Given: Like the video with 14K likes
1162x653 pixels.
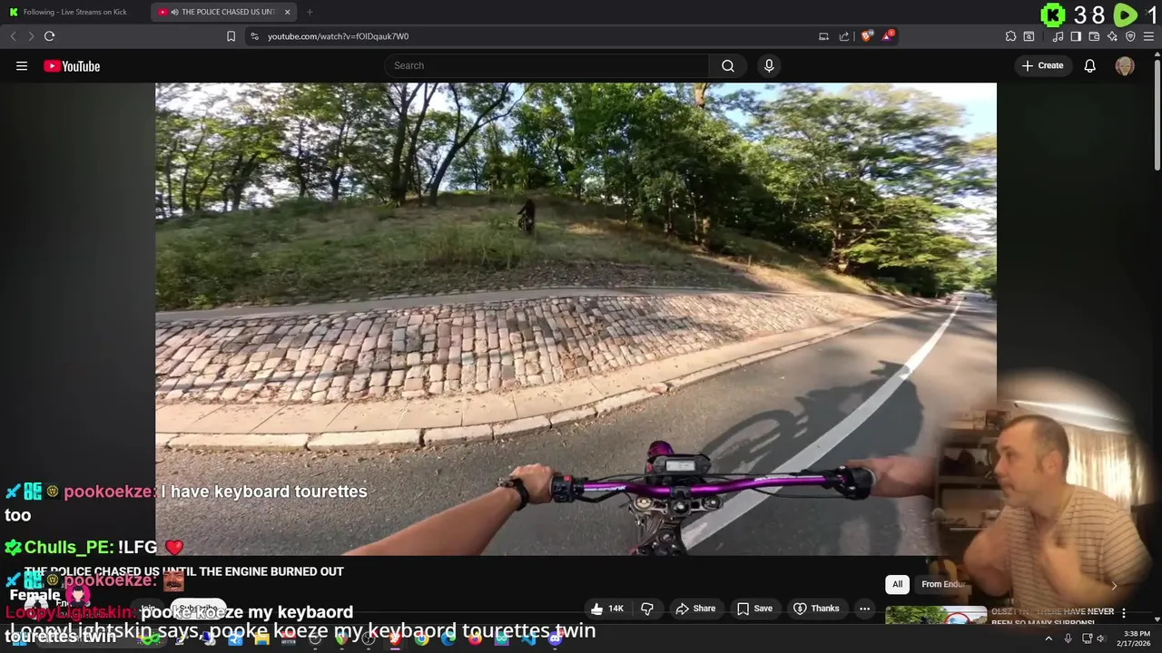Looking at the screenshot, I should pyautogui.click(x=607, y=609).
